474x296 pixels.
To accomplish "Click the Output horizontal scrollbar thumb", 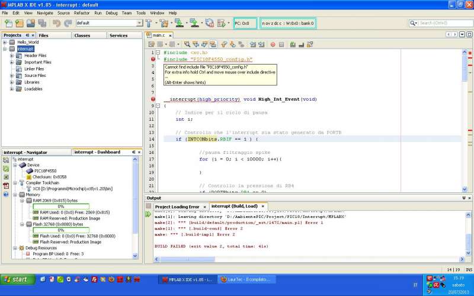I will [187, 259].
